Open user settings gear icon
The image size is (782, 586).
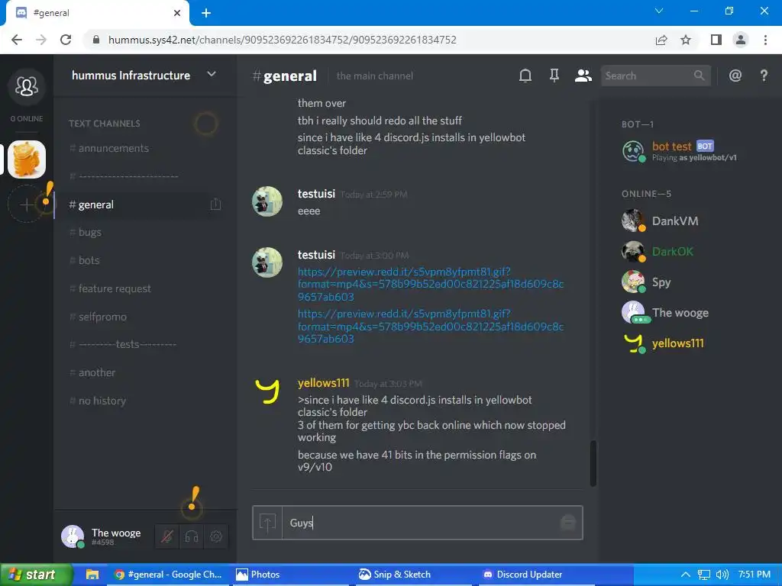[216, 536]
